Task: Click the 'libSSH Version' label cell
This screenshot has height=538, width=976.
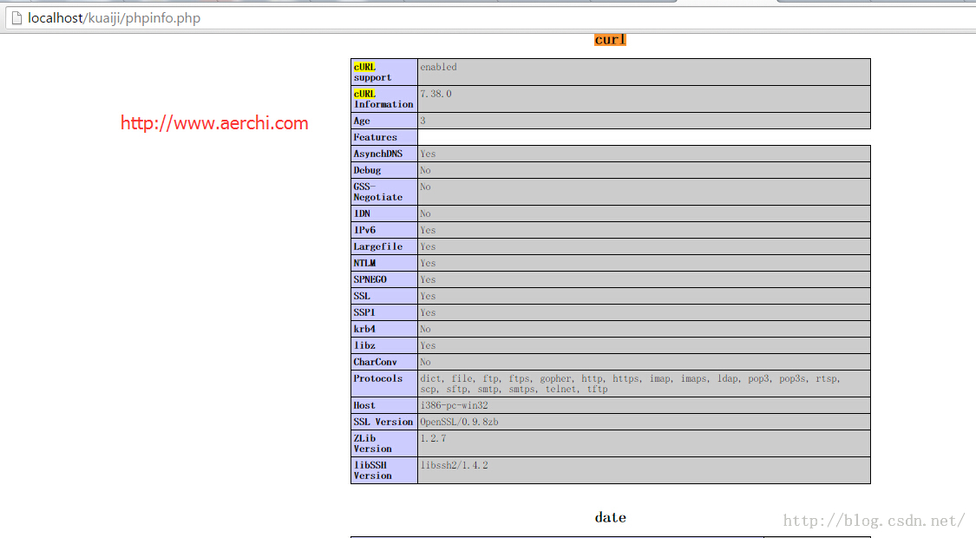Action: (x=384, y=470)
